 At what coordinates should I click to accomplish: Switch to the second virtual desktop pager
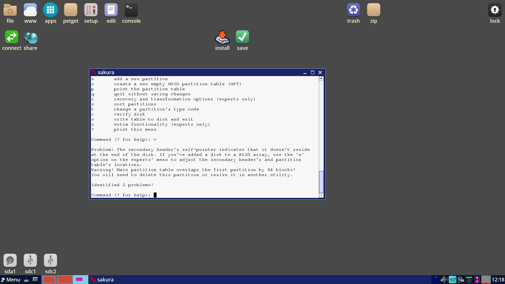click(65, 280)
